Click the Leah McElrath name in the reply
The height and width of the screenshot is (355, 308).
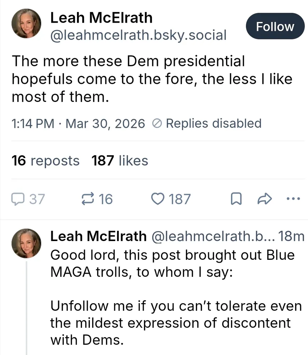point(98,236)
